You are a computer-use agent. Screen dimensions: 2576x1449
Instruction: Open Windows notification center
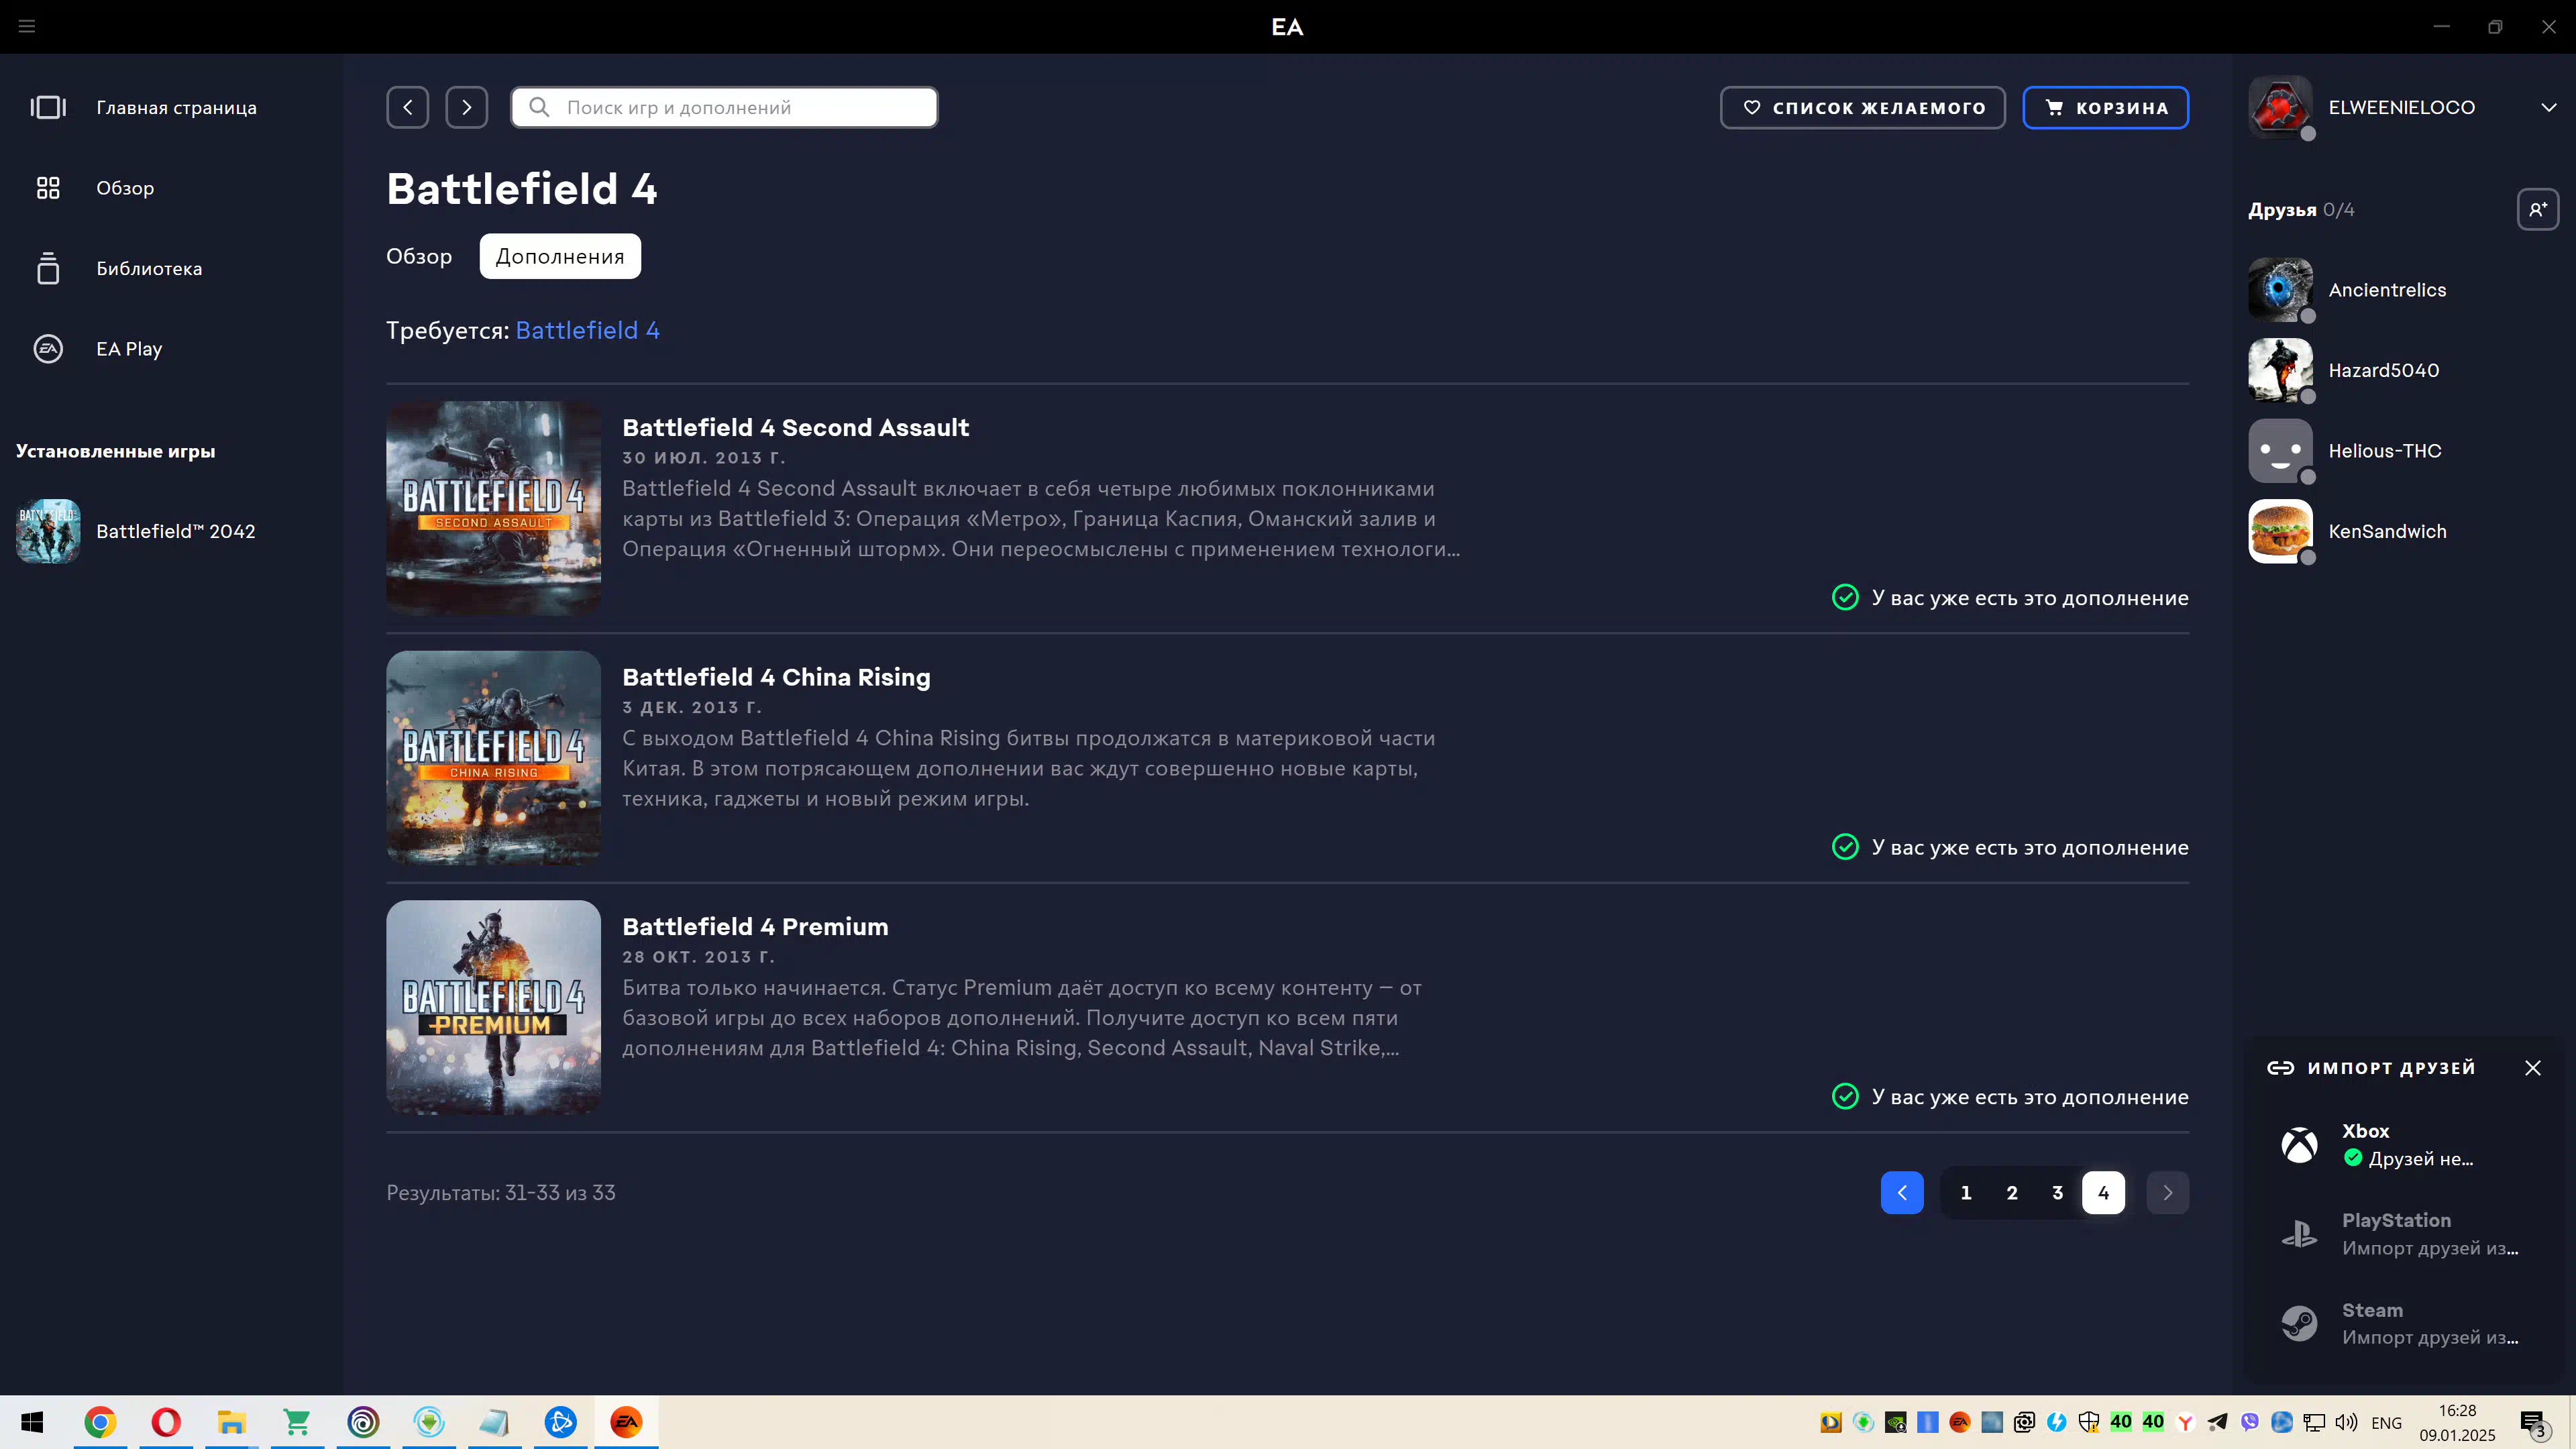pyautogui.click(x=2534, y=1423)
